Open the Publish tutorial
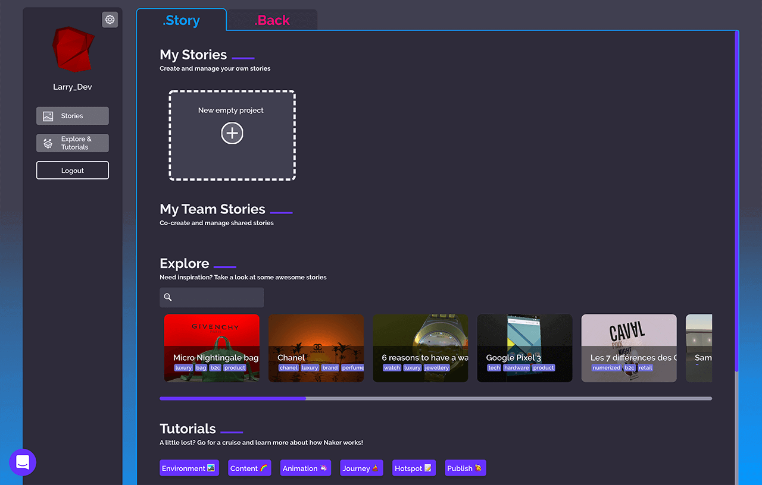The image size is (762, 485). [x=465, y=468]
